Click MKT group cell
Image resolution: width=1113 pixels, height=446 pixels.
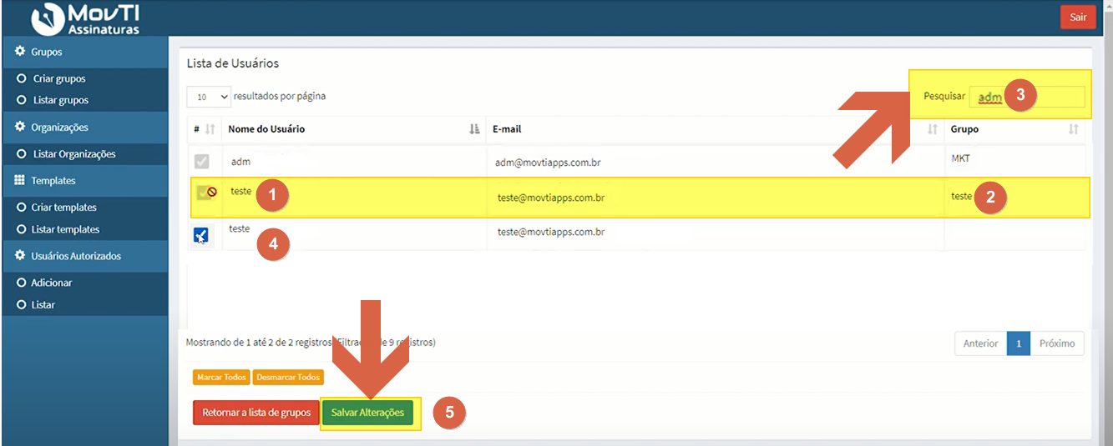tap(960, 158)
